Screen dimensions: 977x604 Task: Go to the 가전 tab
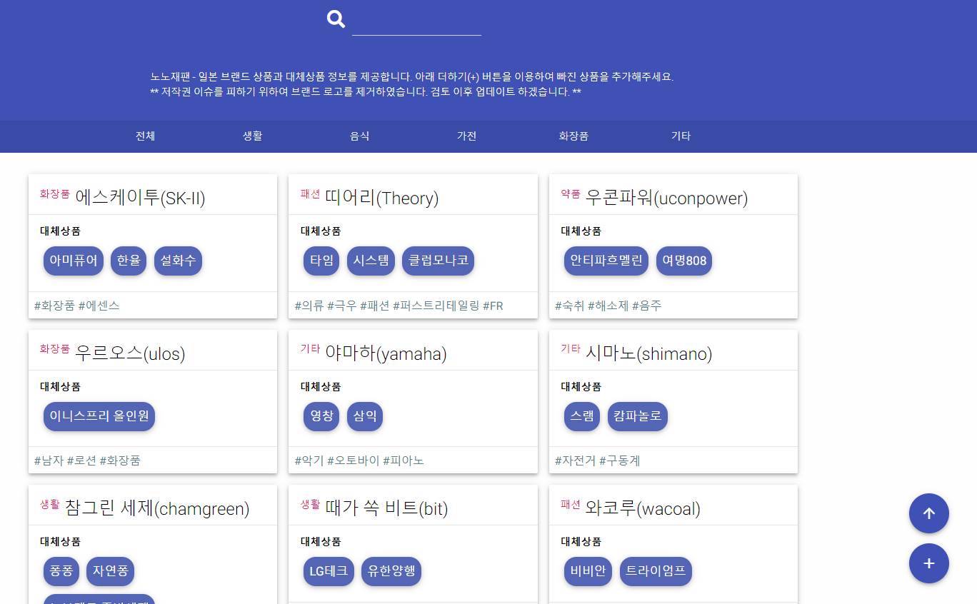click(466, 136)
